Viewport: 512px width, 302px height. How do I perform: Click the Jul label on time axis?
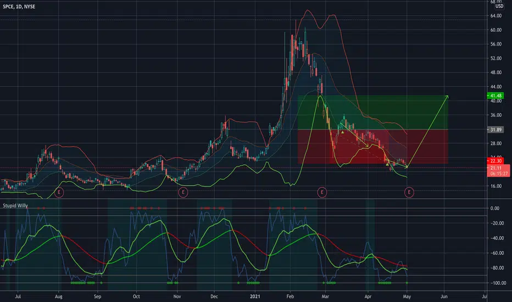[x=18, y=297]
